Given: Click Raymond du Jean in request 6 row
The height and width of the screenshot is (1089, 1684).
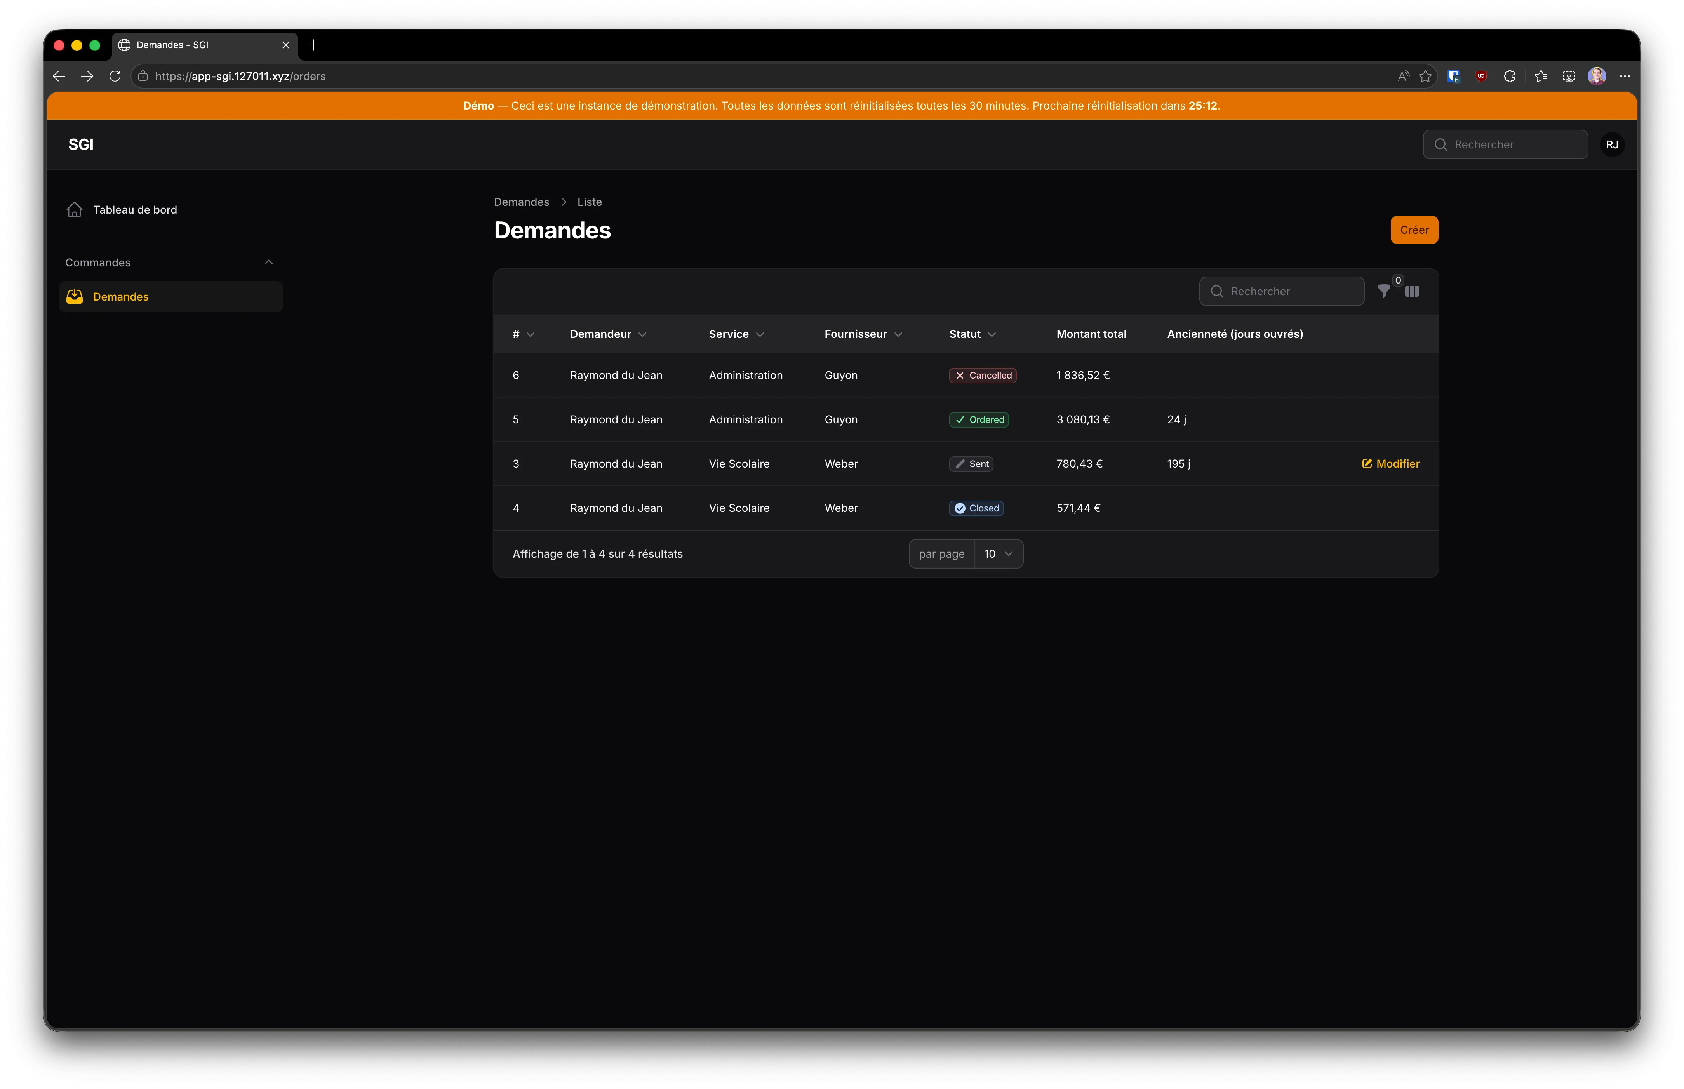Looking at the screenshot, I should [616, 376].
